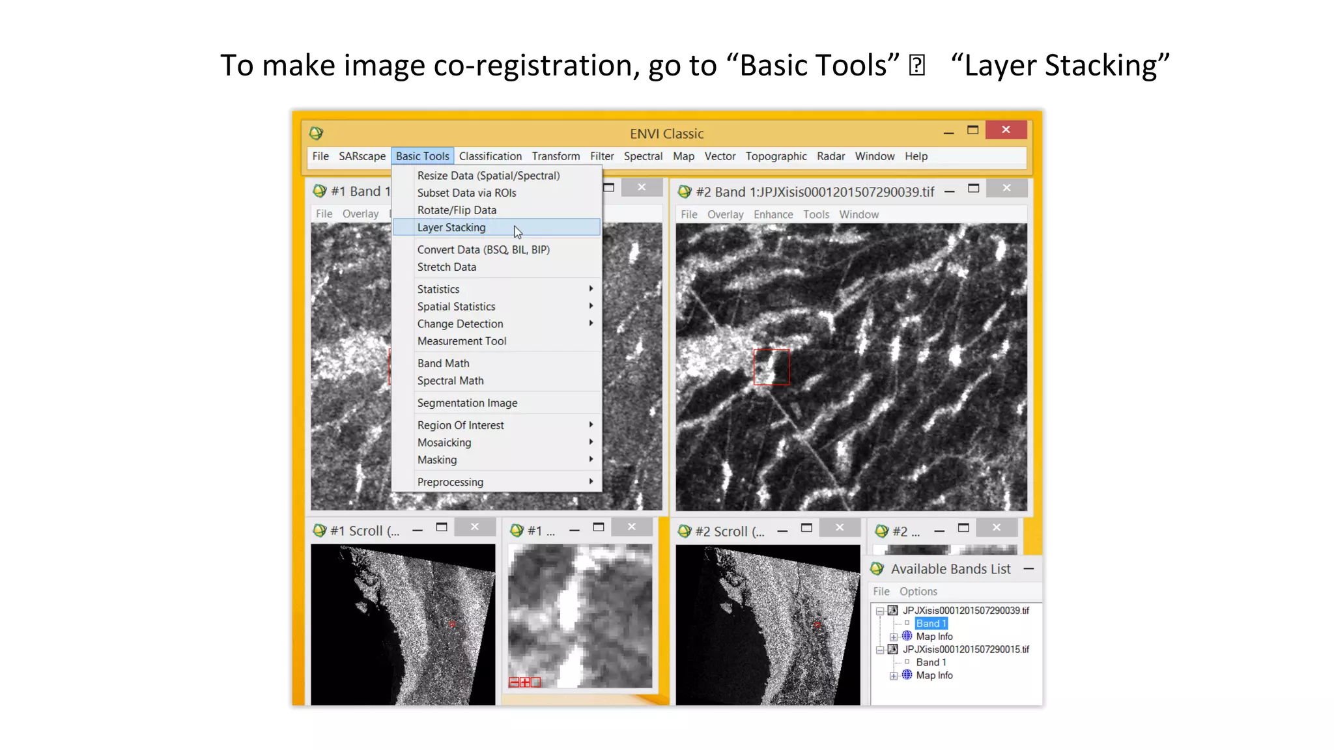This screenshot has height=750, width=1334.
Task: Click the globe icon of first Map Info
Action: [907, 635]
